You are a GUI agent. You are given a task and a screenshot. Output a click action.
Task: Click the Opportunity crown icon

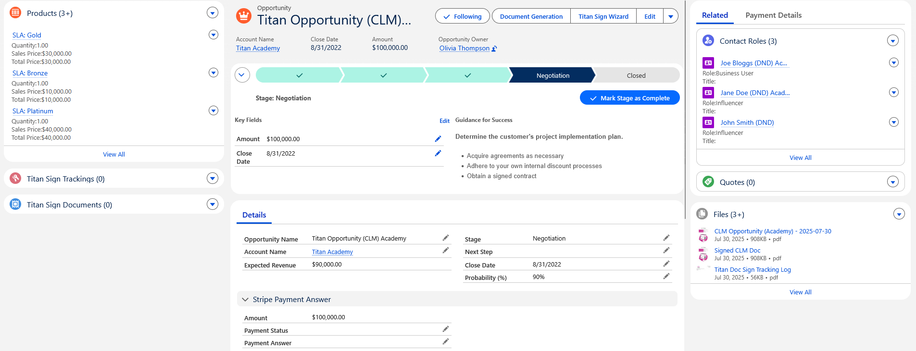[x=244, y=16]
